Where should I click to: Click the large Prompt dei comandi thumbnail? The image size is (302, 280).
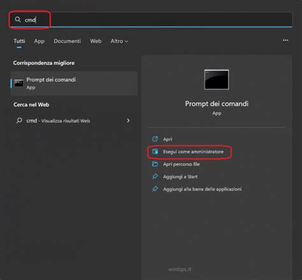click(217, 80)
